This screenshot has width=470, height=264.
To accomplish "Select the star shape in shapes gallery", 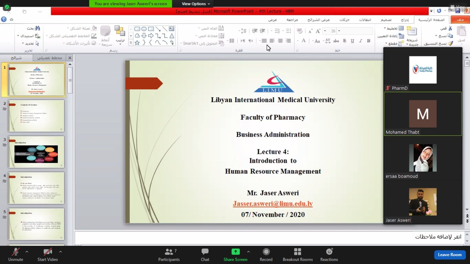I will [x=137, y=43].
